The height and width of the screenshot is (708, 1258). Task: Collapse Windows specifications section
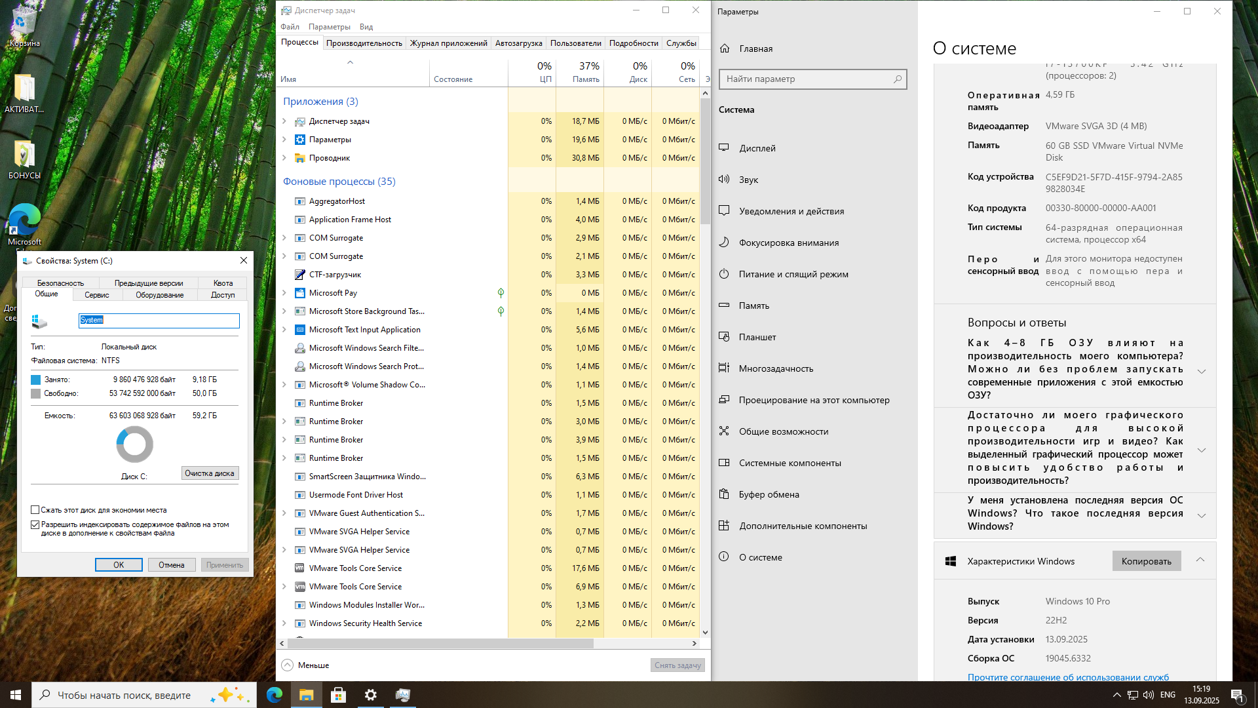1200,560
